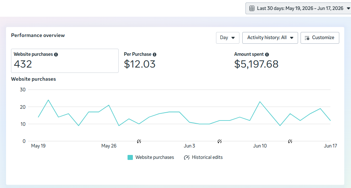The width and height of the screenshot is (351, 188).
Task: Click info icon next to Per Purchase
Action: 155,54
